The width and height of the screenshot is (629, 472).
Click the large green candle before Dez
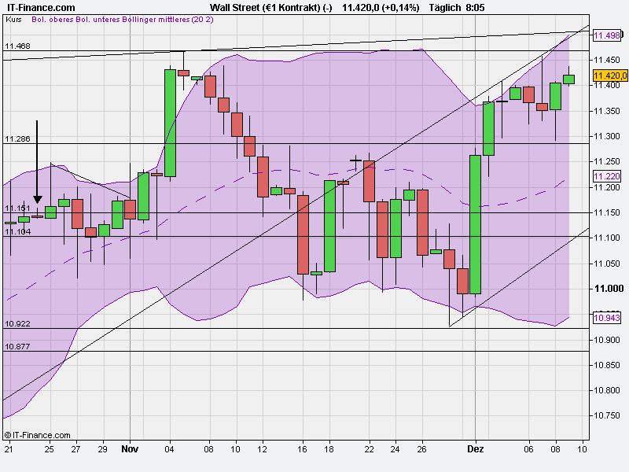[476, 225]
